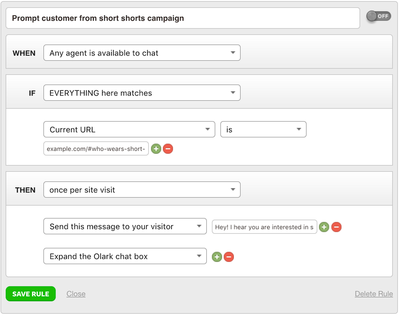Click the example.com URL value field
This screenshot has width=399, height=316.
point(96,149)
